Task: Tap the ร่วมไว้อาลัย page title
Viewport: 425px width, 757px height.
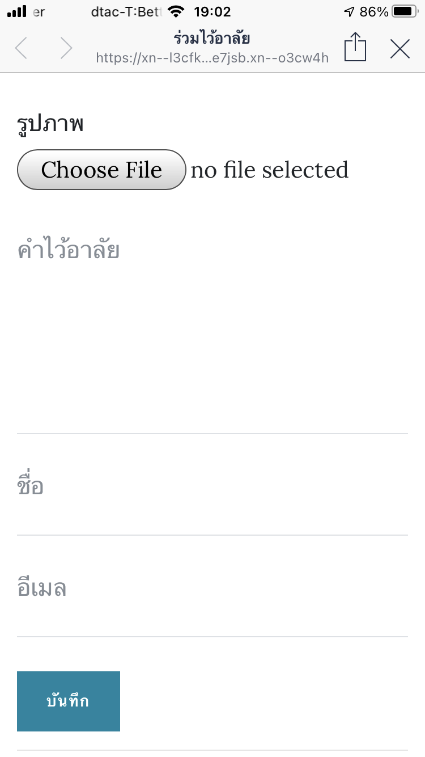Action: [x=212, y=39]
